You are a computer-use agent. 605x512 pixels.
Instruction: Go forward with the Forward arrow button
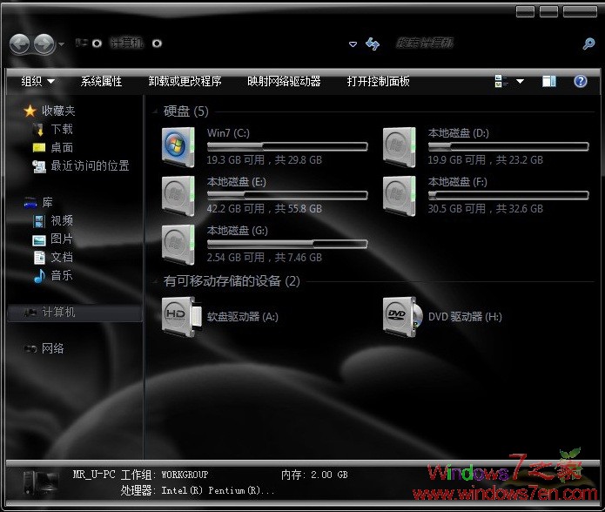coord(44,44)
